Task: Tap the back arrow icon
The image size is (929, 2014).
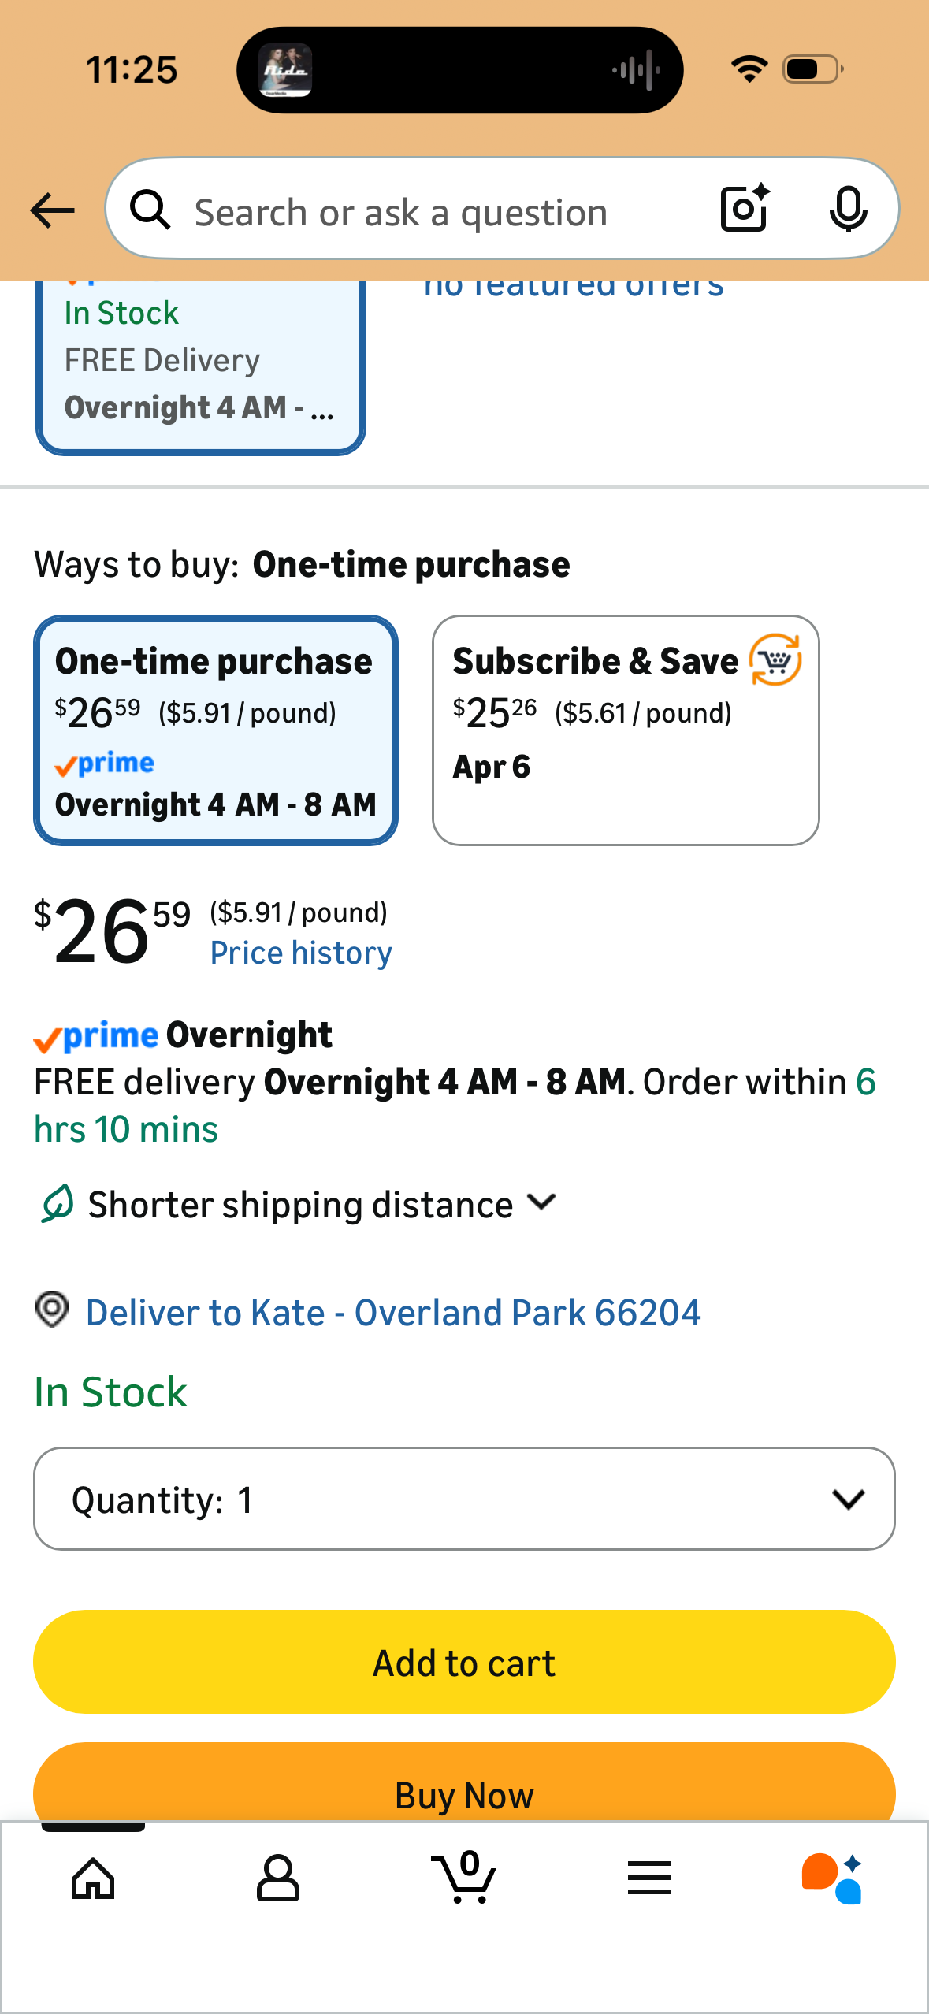Action: pos(52,210)
